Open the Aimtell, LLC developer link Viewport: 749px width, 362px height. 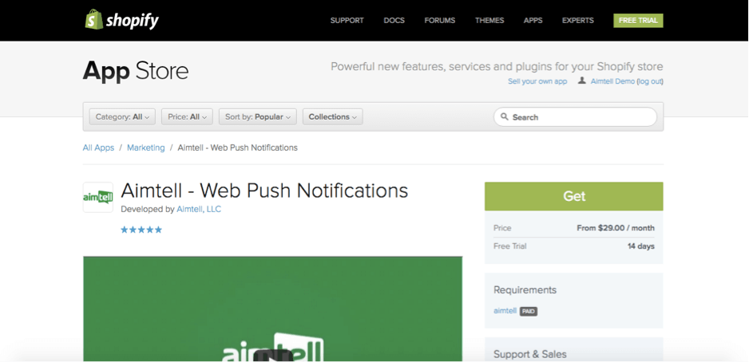(x=199, y=209)
